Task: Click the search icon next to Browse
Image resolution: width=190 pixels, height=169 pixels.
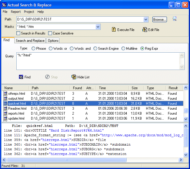Action: pyautogui.click(x=175, y=19)
